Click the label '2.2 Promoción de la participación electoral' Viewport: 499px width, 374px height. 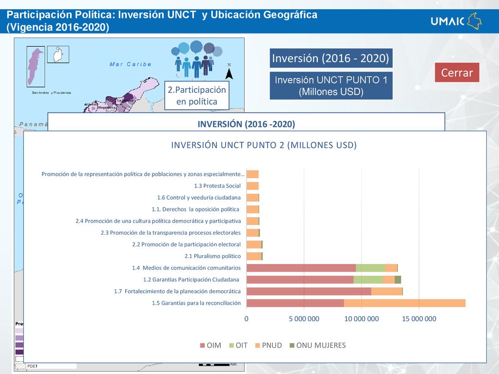(187, 244)
